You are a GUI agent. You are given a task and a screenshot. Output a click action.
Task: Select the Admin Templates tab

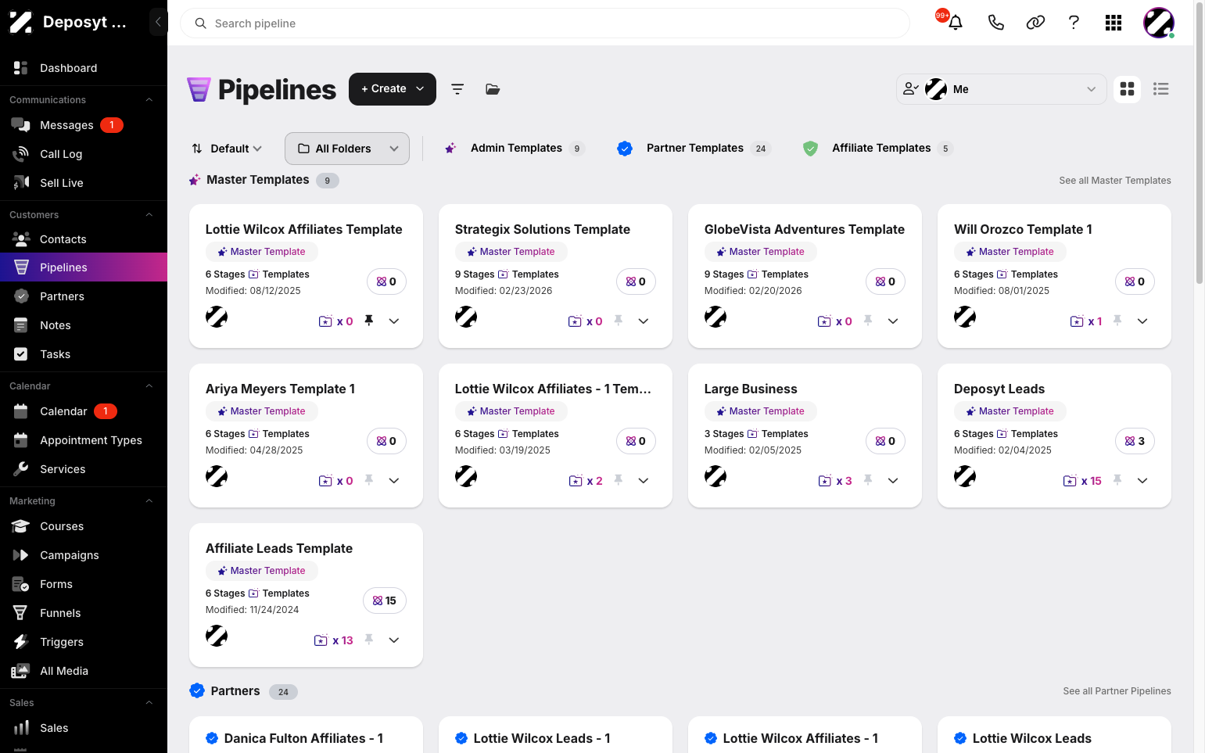515,148
